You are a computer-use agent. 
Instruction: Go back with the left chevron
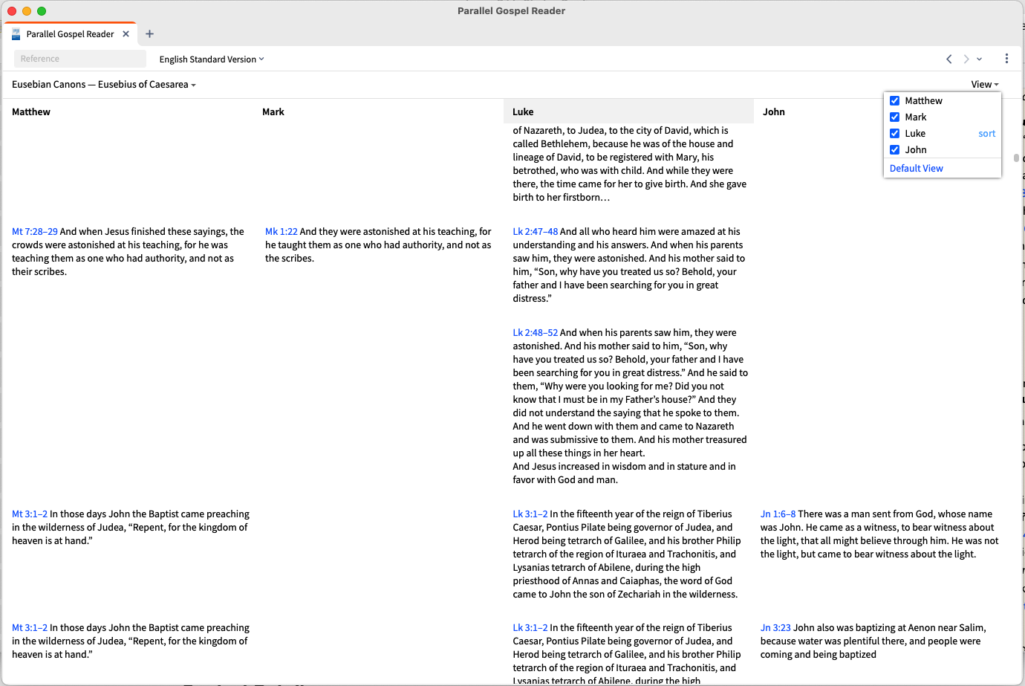tap(948, 59)
